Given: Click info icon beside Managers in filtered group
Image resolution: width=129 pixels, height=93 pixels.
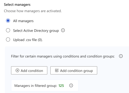Looking at the screenshot, I should [x=71, y=86].
